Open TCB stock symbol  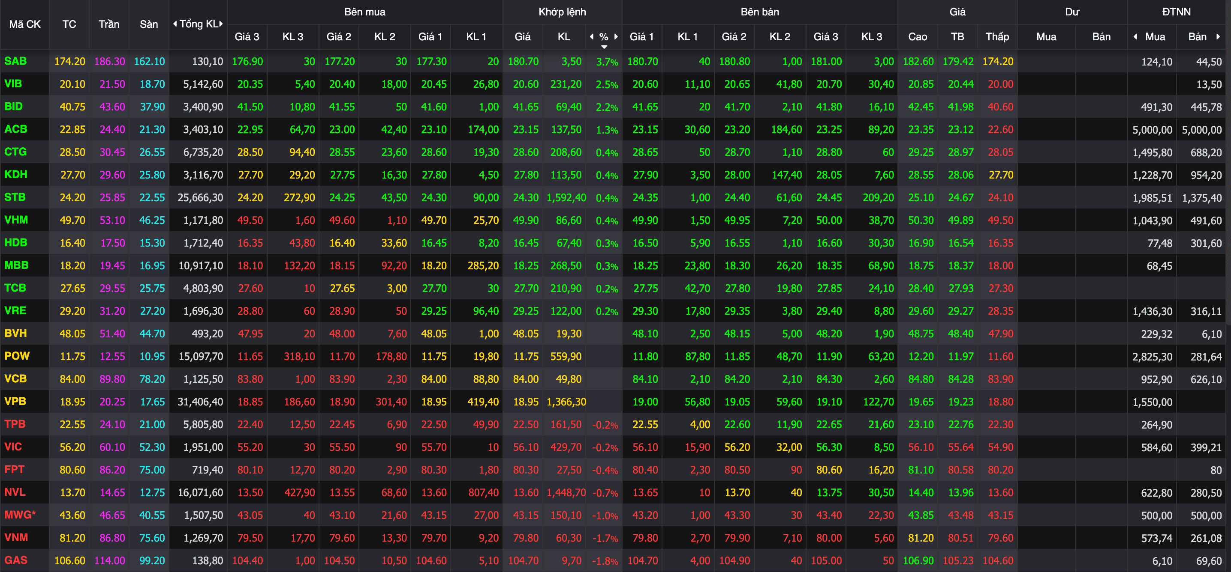[15, 288]
